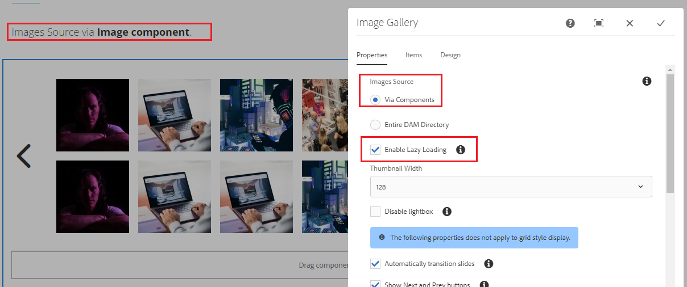Show info for Next and Prev buttons
Viewport: 687px width, 287px height.
coord(484,284)
